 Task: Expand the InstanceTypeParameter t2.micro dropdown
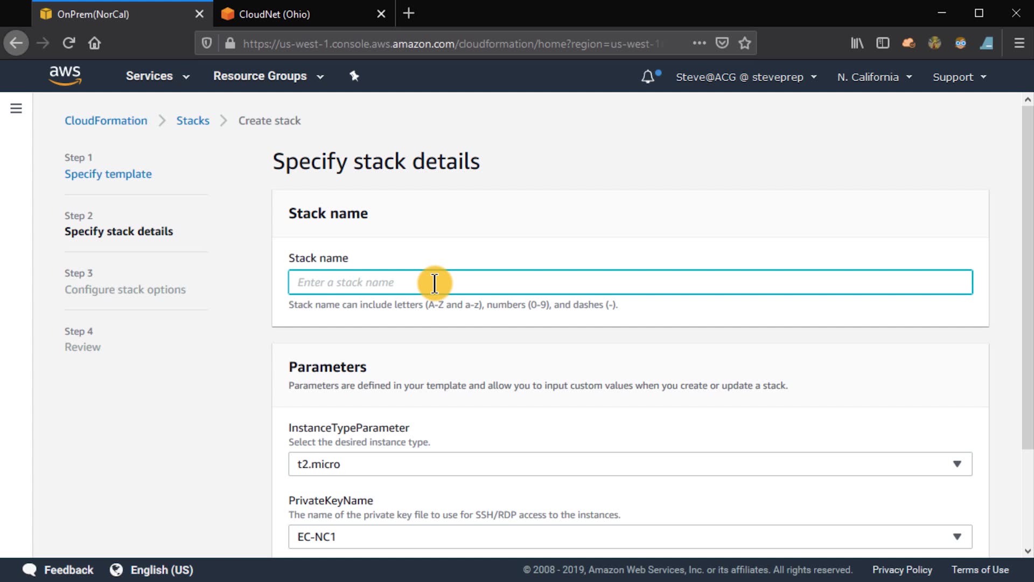point(630,464)
